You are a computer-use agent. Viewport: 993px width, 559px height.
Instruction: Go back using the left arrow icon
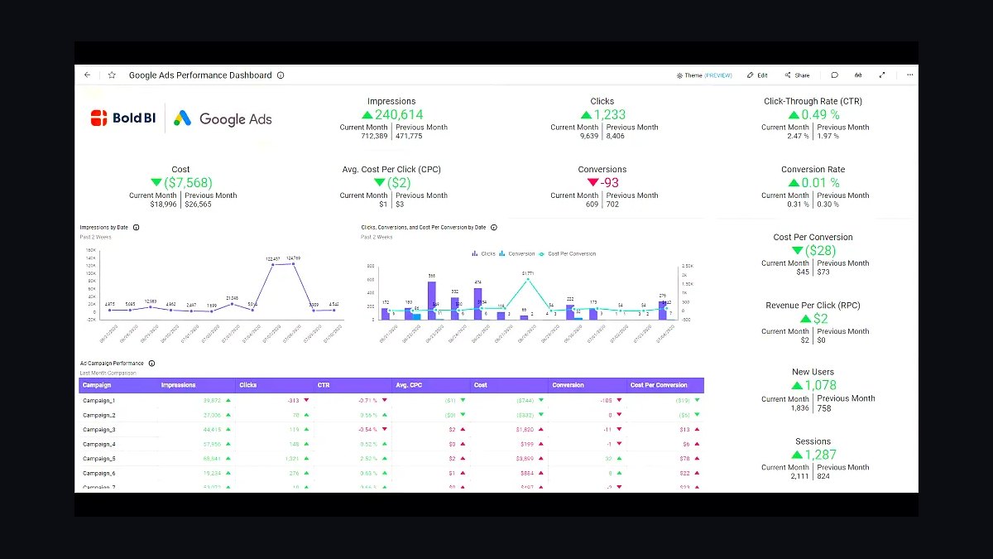point(88,75)
